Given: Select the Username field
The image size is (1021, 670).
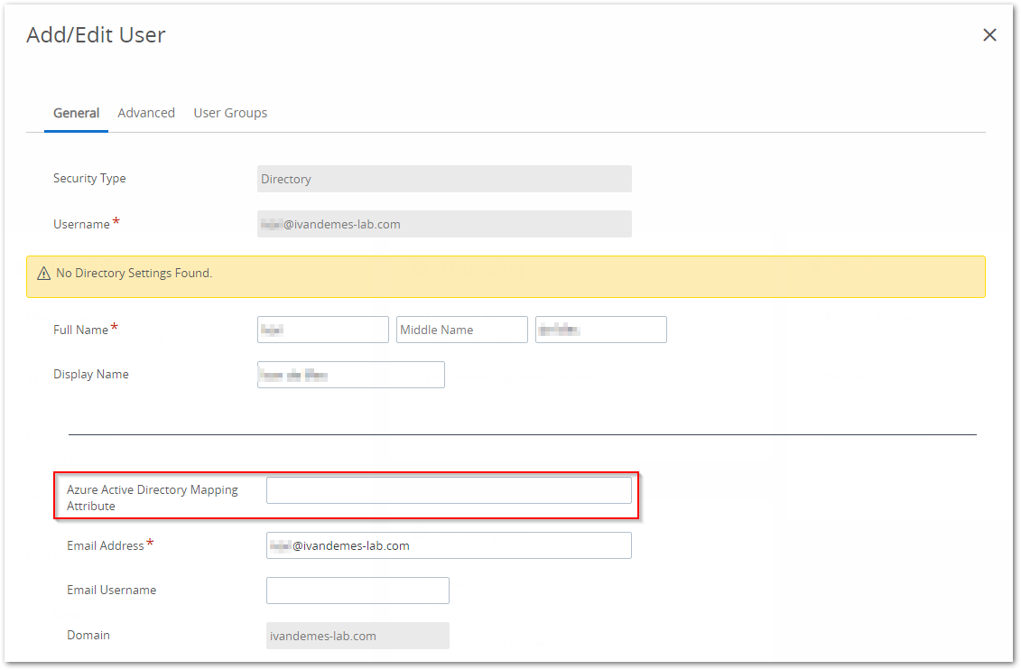Looking at the screenshot, I should [443, 224].
